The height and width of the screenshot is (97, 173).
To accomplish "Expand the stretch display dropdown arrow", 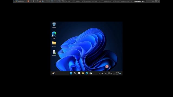I will pos(64,1).
